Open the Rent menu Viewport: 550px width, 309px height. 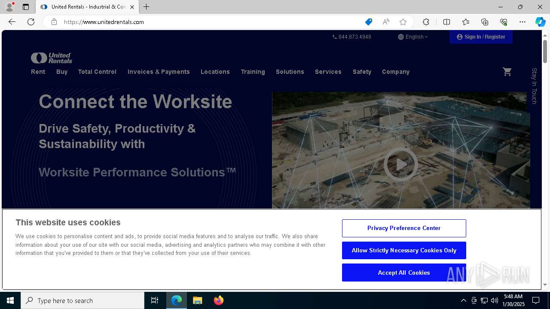[x=38, y=72]
